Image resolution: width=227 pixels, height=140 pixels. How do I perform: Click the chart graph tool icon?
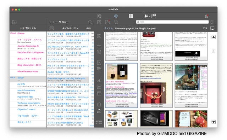pyautogui.click(x=99, y=87)
